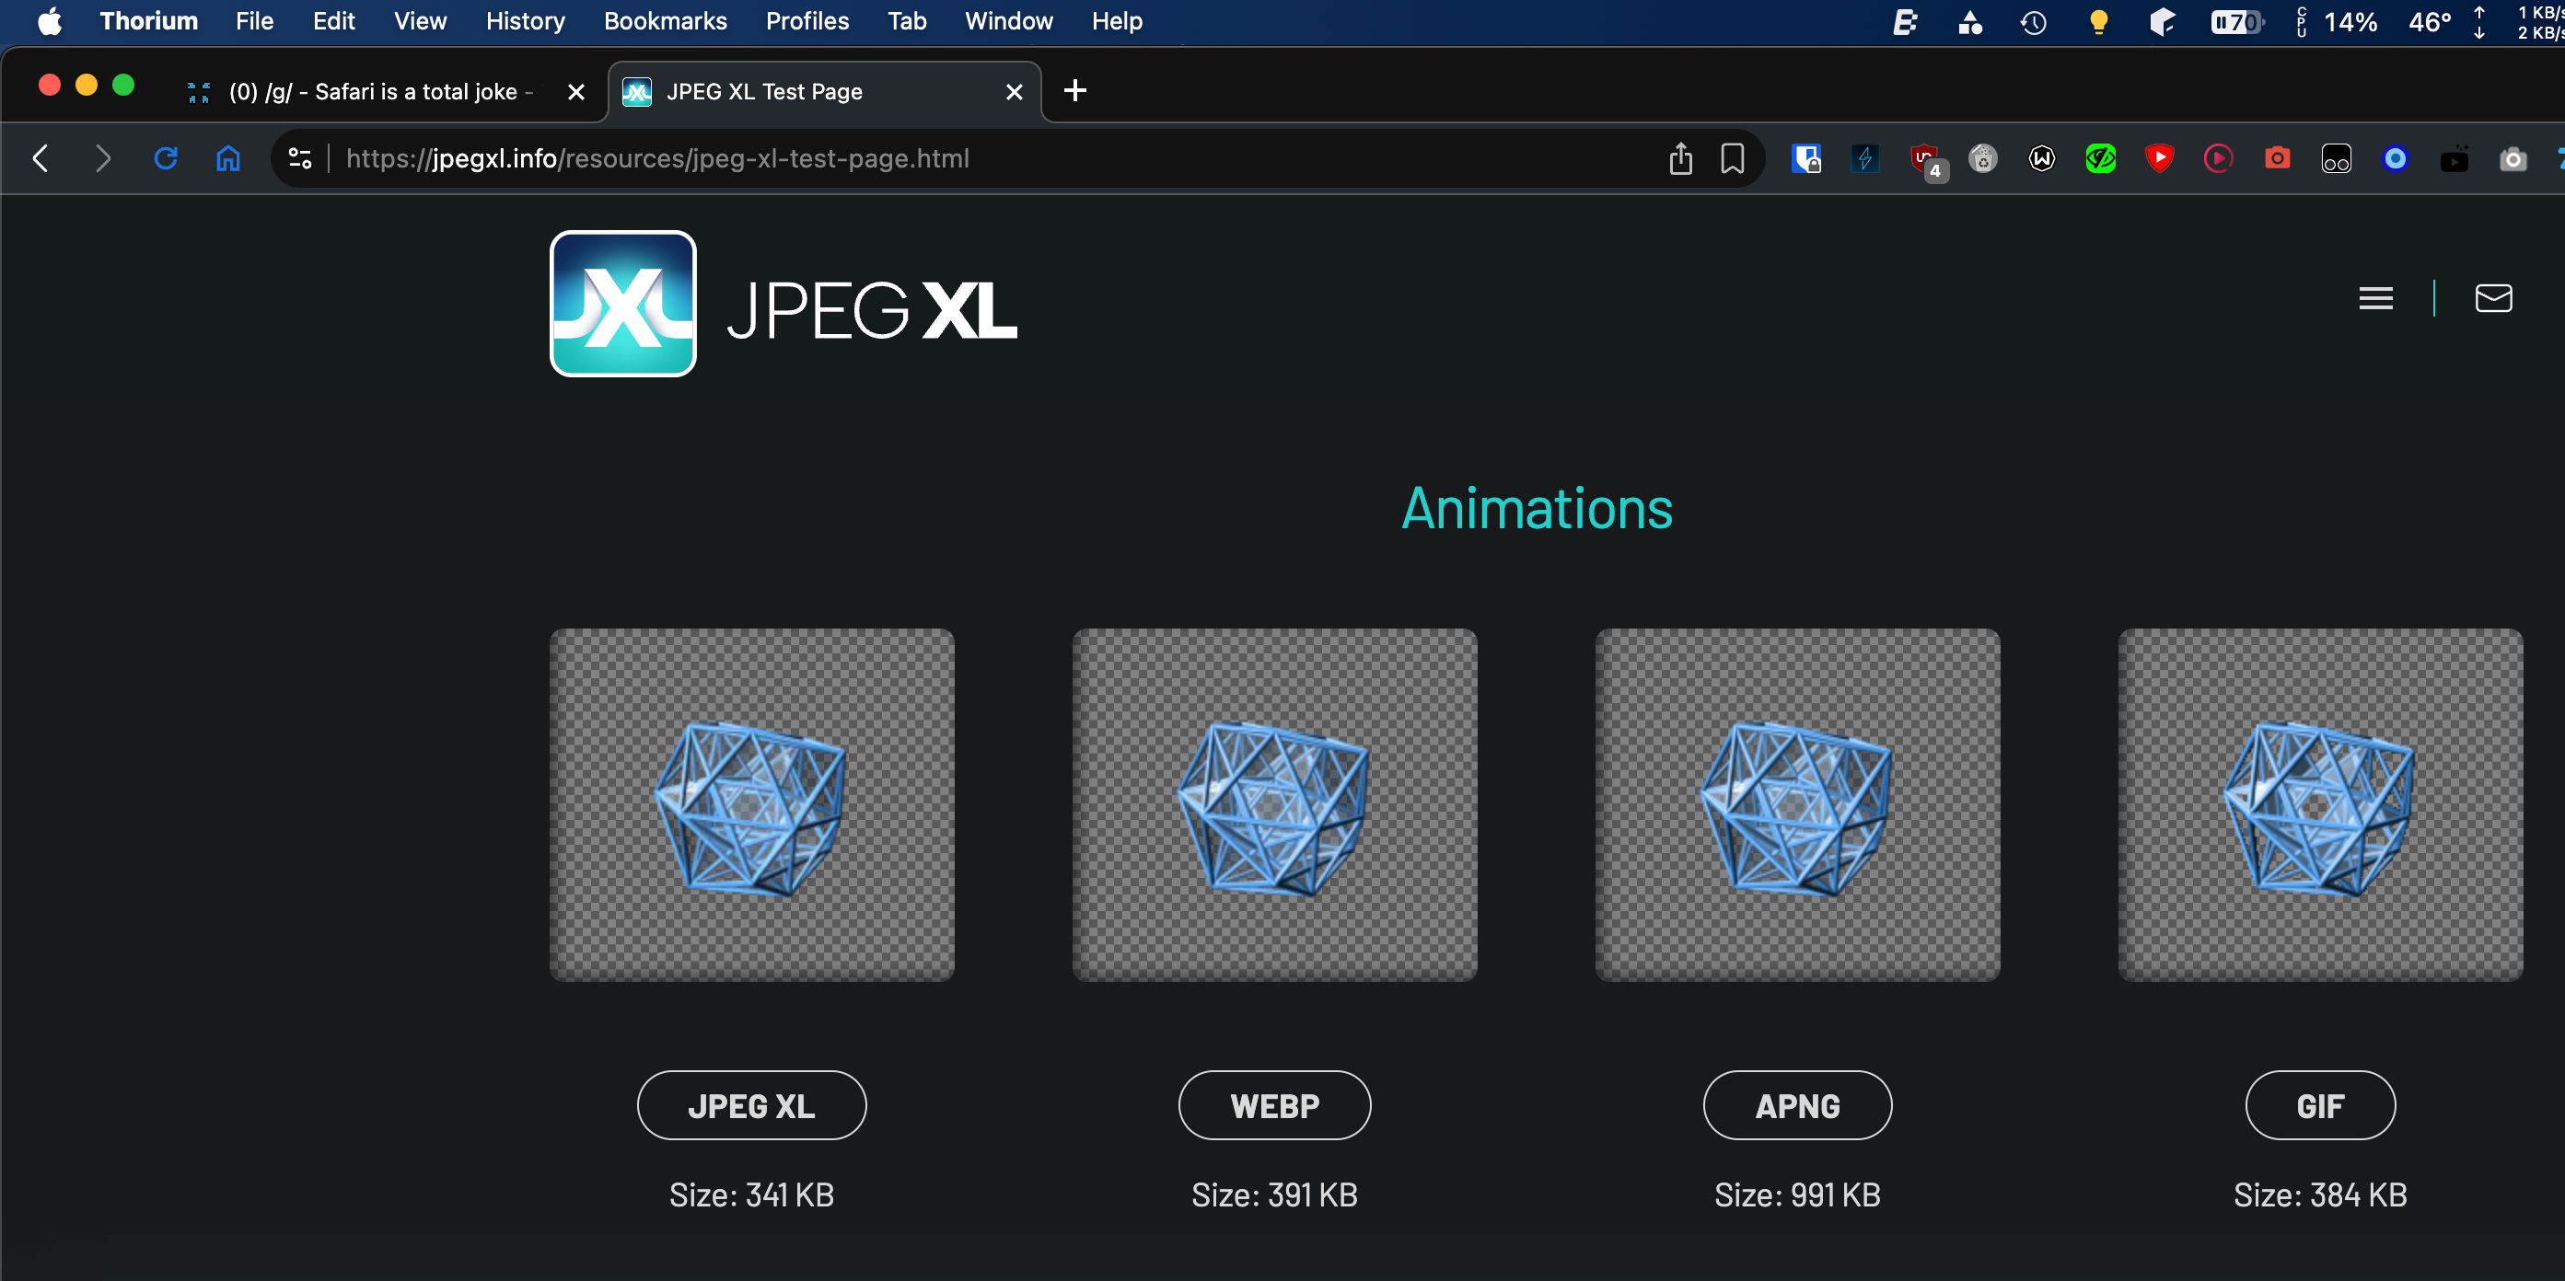Viewport: 2565px width, 1281px height.
Task: Close the JPEG XL Test Page tab
Action: [1015, 92]
